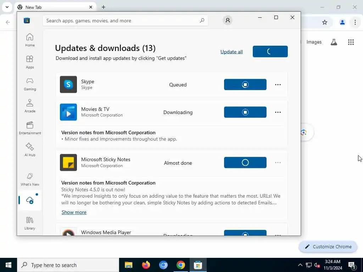363x272 pixels.
Task: Open Search Labs flask icon in Chrome
Action: tap(334, 42)
